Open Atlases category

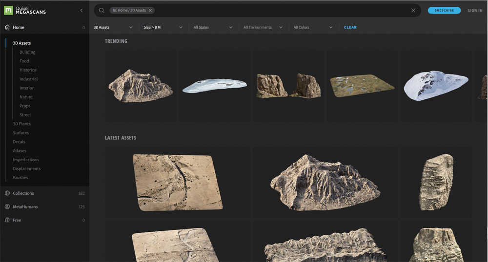tap(20, 151)
